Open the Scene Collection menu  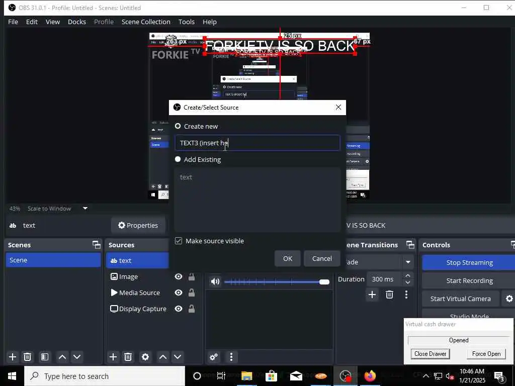[146, 22]
